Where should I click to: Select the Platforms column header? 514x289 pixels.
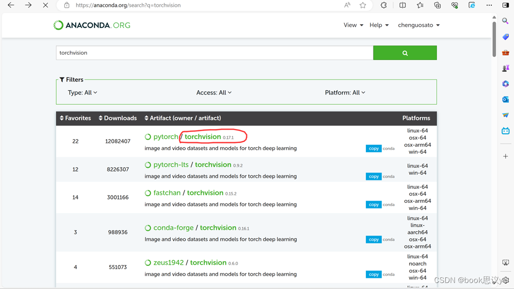416,118
